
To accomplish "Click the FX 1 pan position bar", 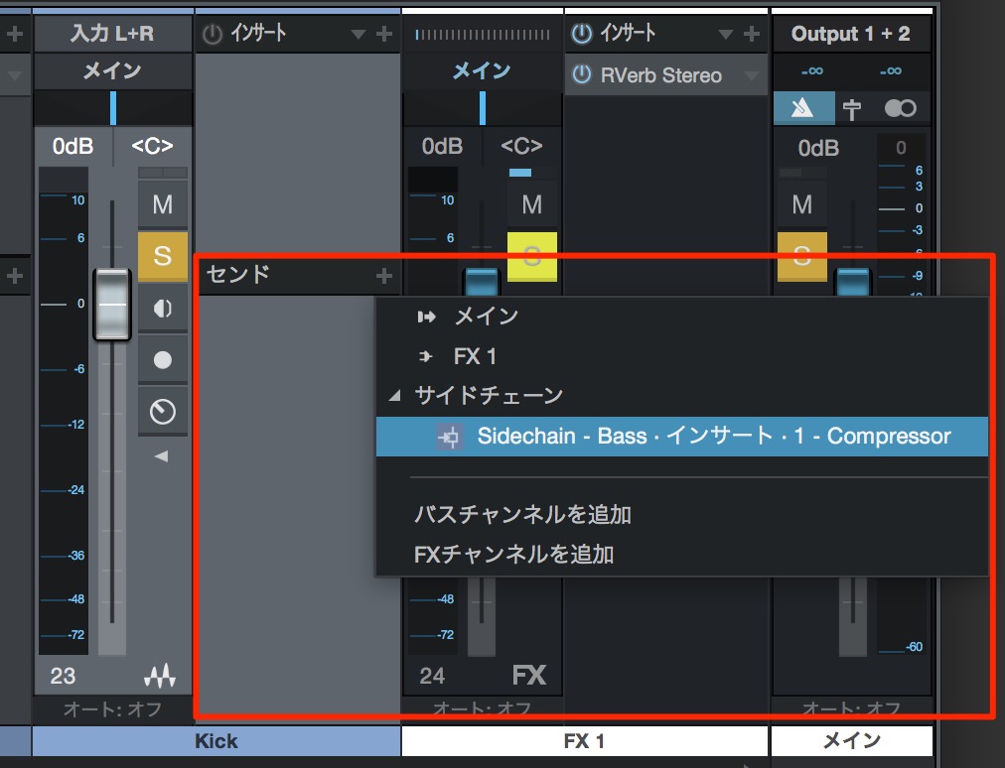I will pyautogui.click(x=482, y=107).
